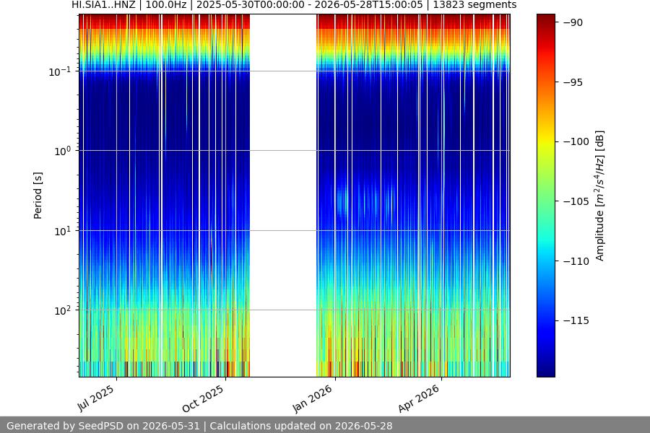Click the −95 colorbar tick value

point(573,82)
